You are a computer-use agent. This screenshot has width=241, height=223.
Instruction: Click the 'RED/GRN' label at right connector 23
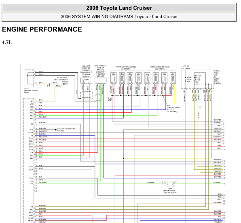(218, 203)
